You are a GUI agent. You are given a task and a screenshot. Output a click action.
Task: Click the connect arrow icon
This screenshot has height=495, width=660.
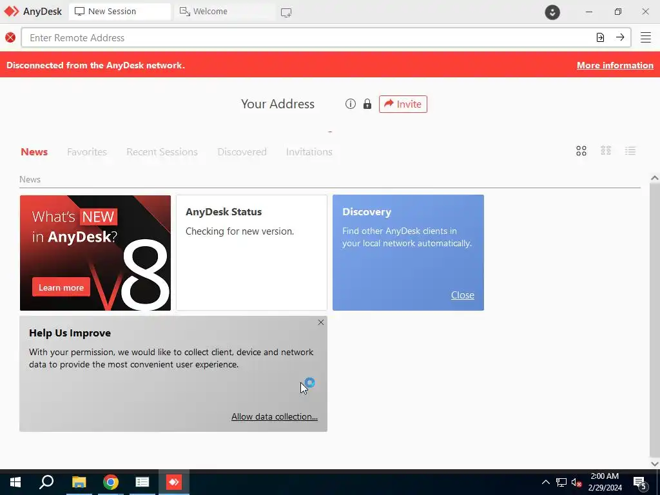click(x=620, y=37)
